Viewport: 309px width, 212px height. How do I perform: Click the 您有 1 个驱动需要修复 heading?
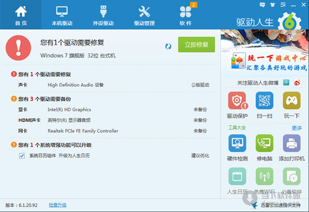pyautogui.click(x=44, y=74)
